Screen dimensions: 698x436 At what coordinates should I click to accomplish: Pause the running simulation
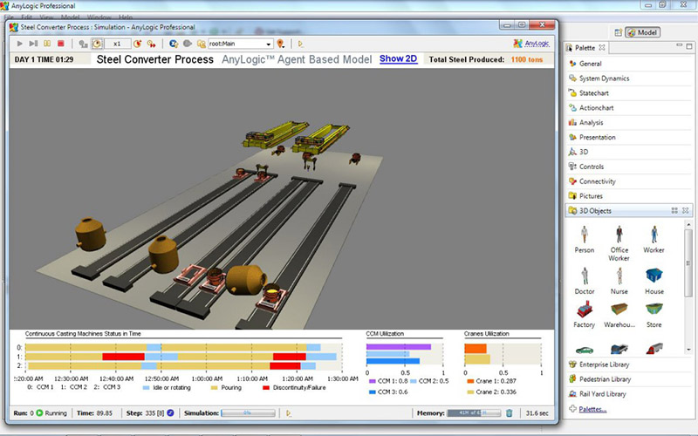pyautogui.click(x=47, y=44)
